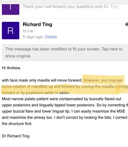Open Richard Ting's "R" avatar
This screenshot has height=147, width=128.
point(11,31)
